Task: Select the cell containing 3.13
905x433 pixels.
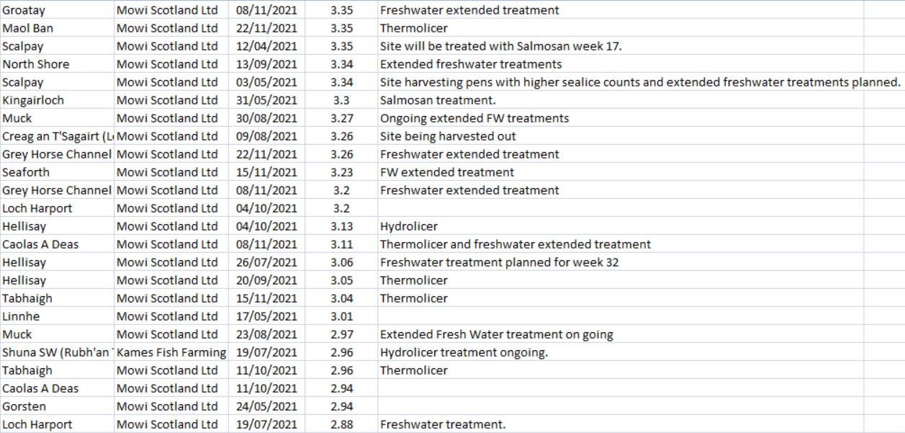Action: 341,226
